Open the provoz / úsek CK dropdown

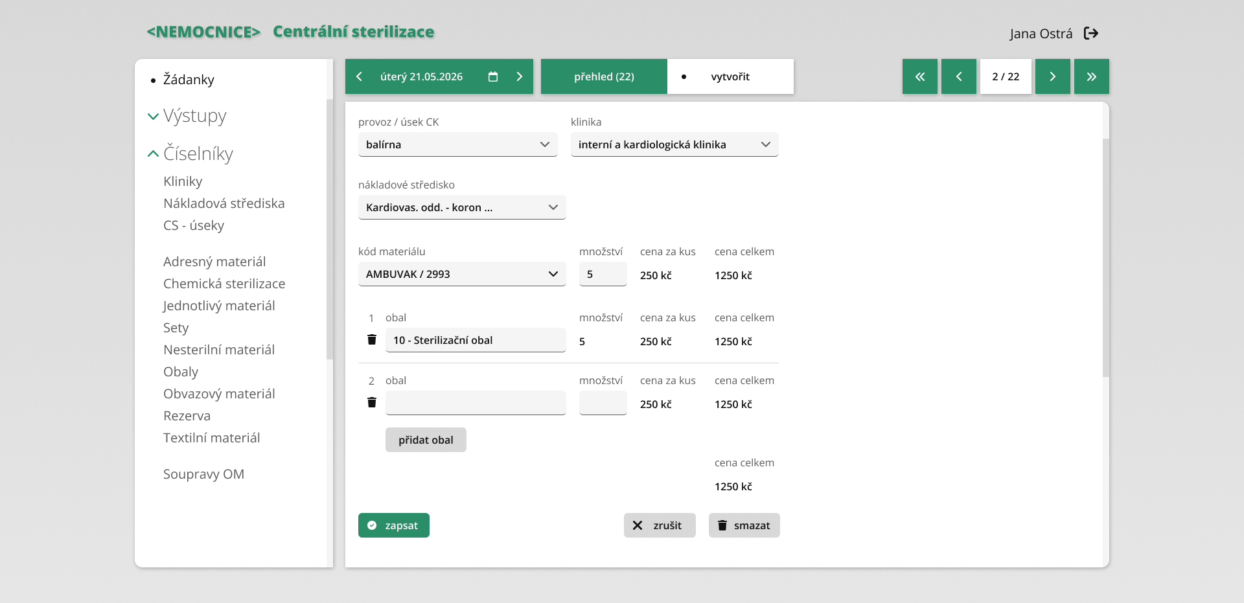point(458,144)
